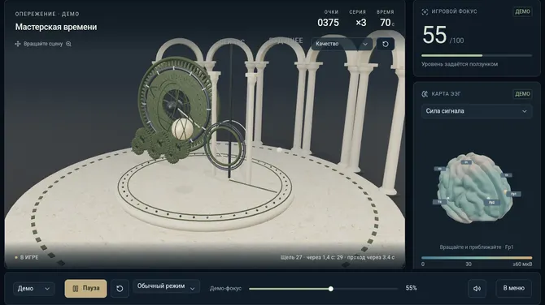Open the Обычный режим mode dropdown
545x305 pixels.
[x=166, y=286]
